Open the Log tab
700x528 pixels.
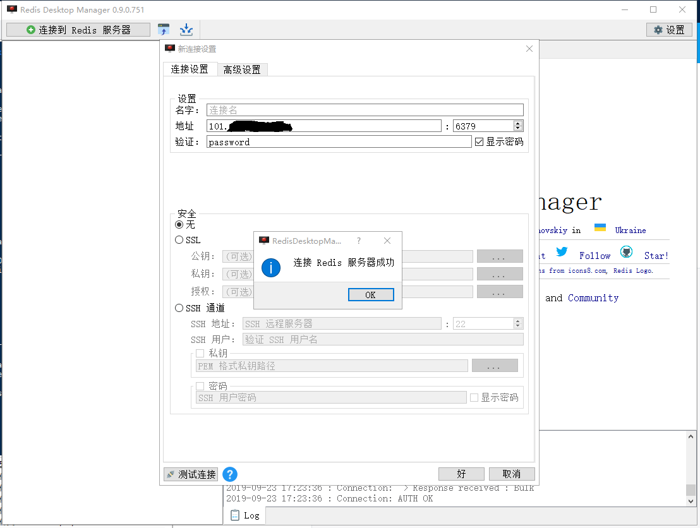coord(244,515)
